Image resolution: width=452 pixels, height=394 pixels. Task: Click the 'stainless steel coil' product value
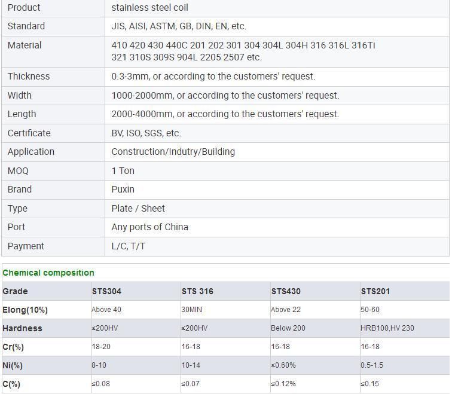coord(149,8)
